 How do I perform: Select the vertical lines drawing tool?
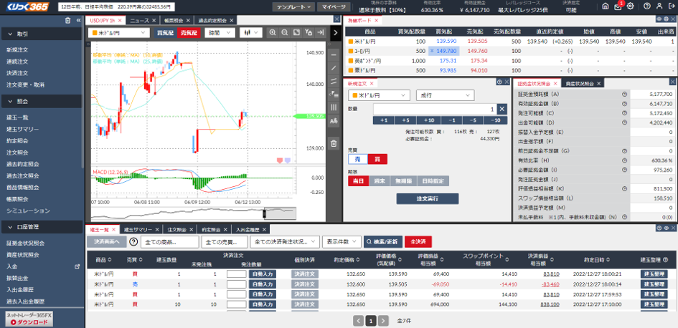tap(334, 107)
